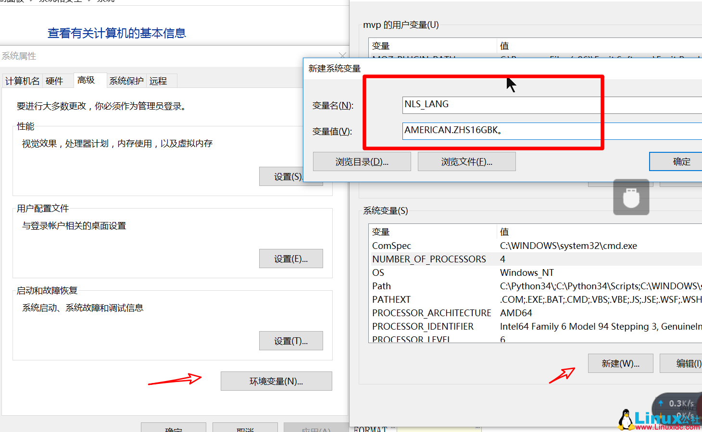Switch to the 远程 tab
This screenshot has height=432, width=702.
click(159, 80)
